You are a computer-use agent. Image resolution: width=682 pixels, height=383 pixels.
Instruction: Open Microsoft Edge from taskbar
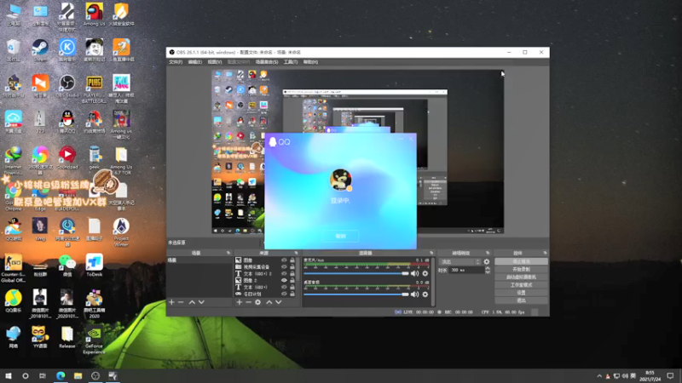[x=61, y=375]
